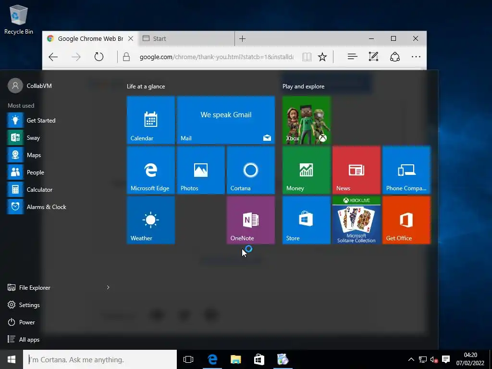Close the Google Chrome Web Browser tab
492x369 pixels.
(131, 38)
